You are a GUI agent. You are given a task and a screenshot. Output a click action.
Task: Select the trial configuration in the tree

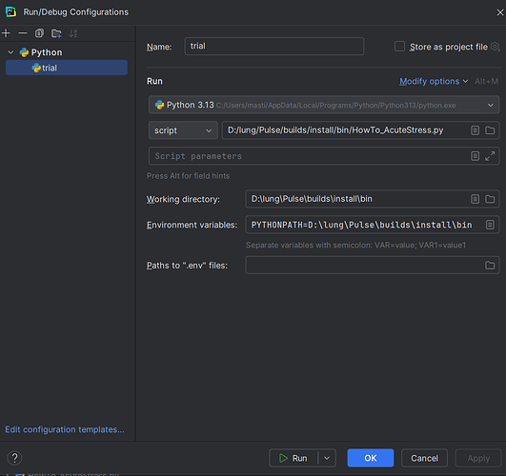point(67,68)
